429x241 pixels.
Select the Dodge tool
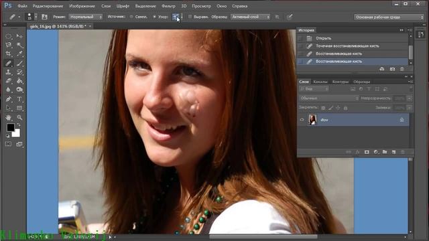[19, 90]
